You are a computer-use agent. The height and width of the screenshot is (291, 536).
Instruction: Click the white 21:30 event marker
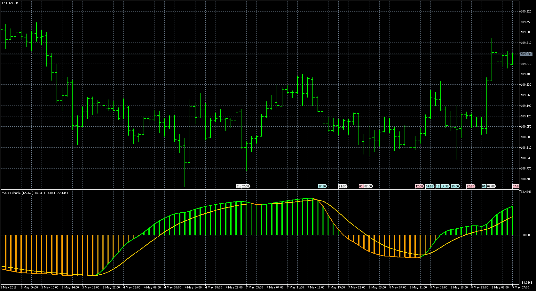tap(343, 186)
